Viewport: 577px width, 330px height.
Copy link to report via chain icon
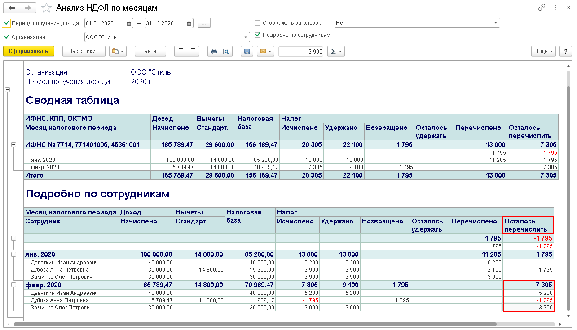[x=542, y=8]
